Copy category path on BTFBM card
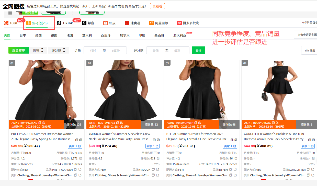Image resolution: width=317 pixels, height=186 pixels. pos(231,175)
